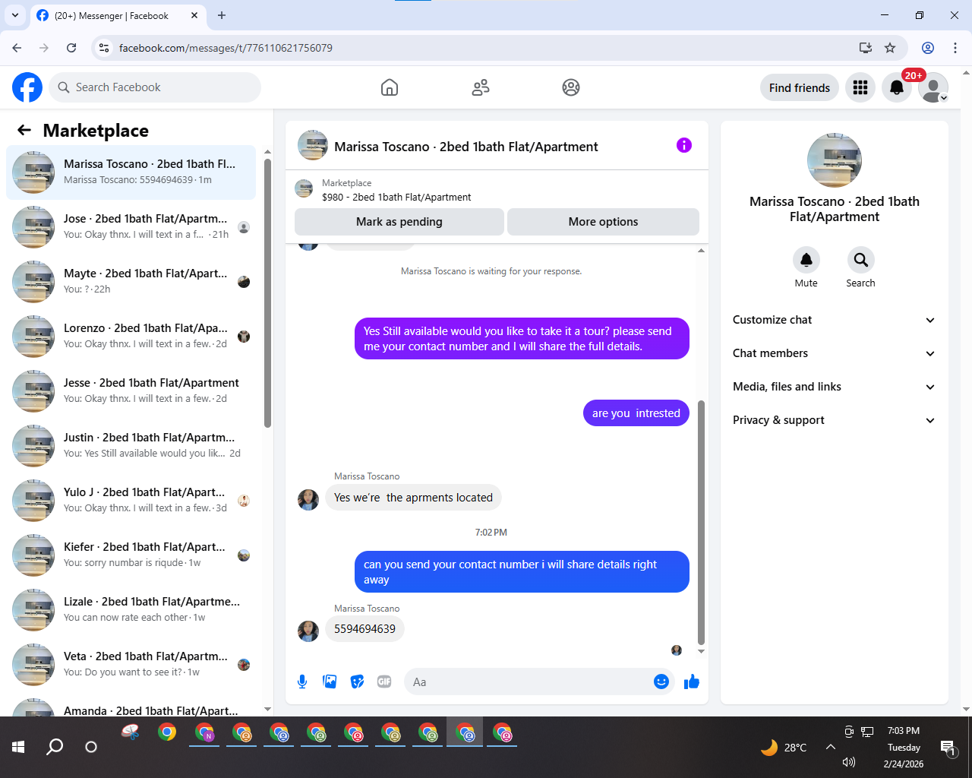Open Marissa Toscano conversation in list
Screen dimensions: 972x778
(x=131, y=172)
